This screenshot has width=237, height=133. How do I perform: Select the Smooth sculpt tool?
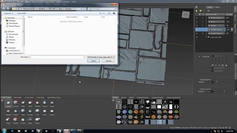pos(16,103)
